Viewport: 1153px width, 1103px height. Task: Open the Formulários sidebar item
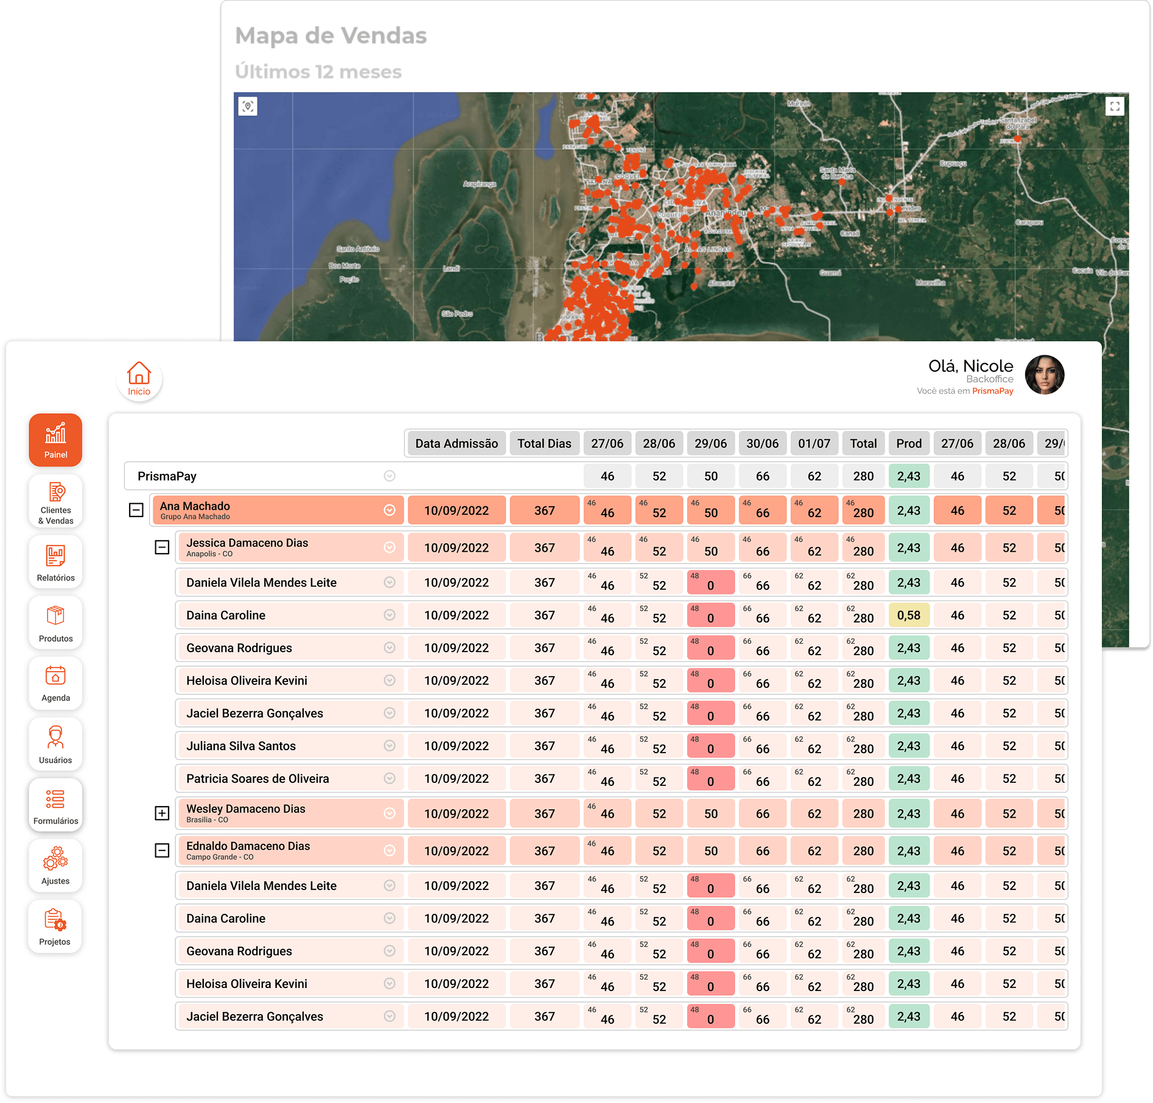55,804
